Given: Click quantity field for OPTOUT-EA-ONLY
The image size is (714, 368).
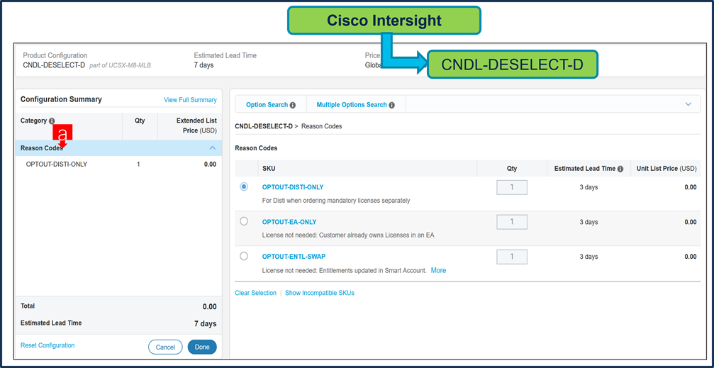Looking at the screenshot, I should coord(512,222).
